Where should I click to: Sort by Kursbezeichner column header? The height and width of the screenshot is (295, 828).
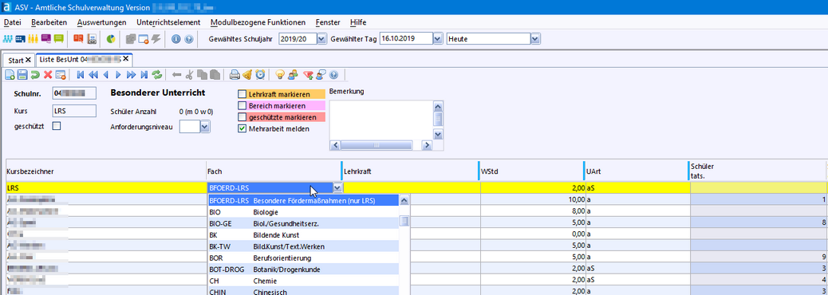(105, 171)
